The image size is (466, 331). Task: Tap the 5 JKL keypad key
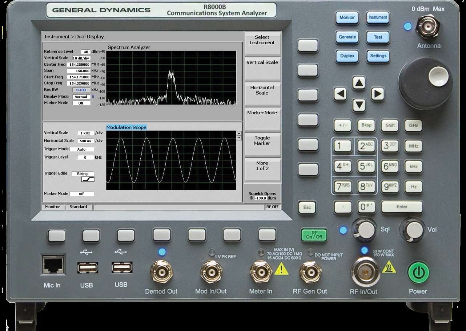point(366,167)
